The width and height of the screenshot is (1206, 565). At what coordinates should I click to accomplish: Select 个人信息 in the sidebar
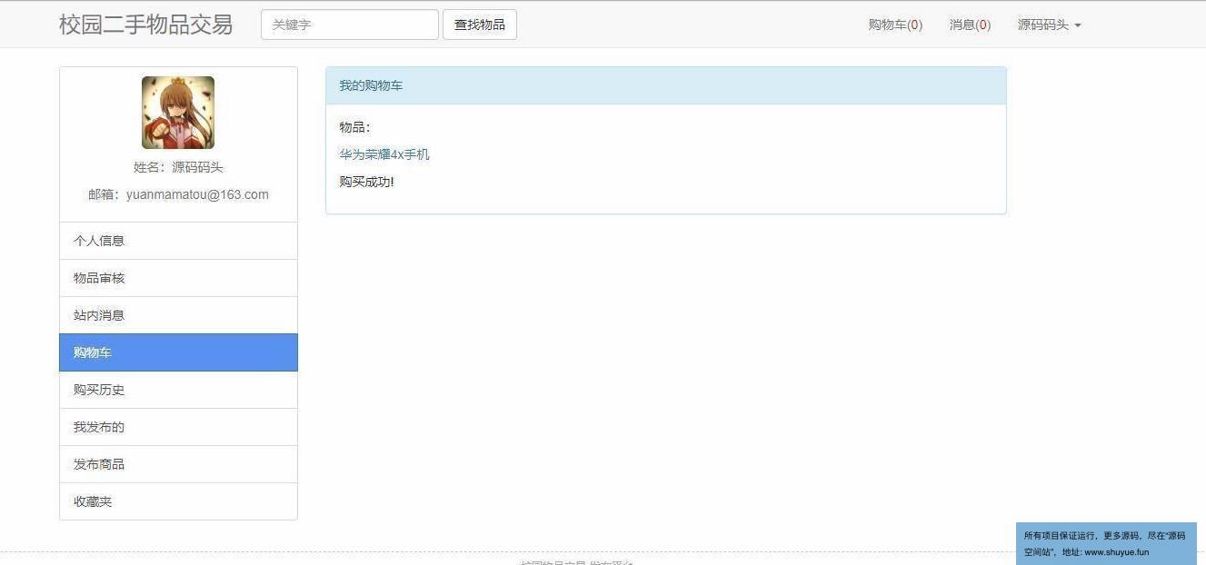point(178,241)
